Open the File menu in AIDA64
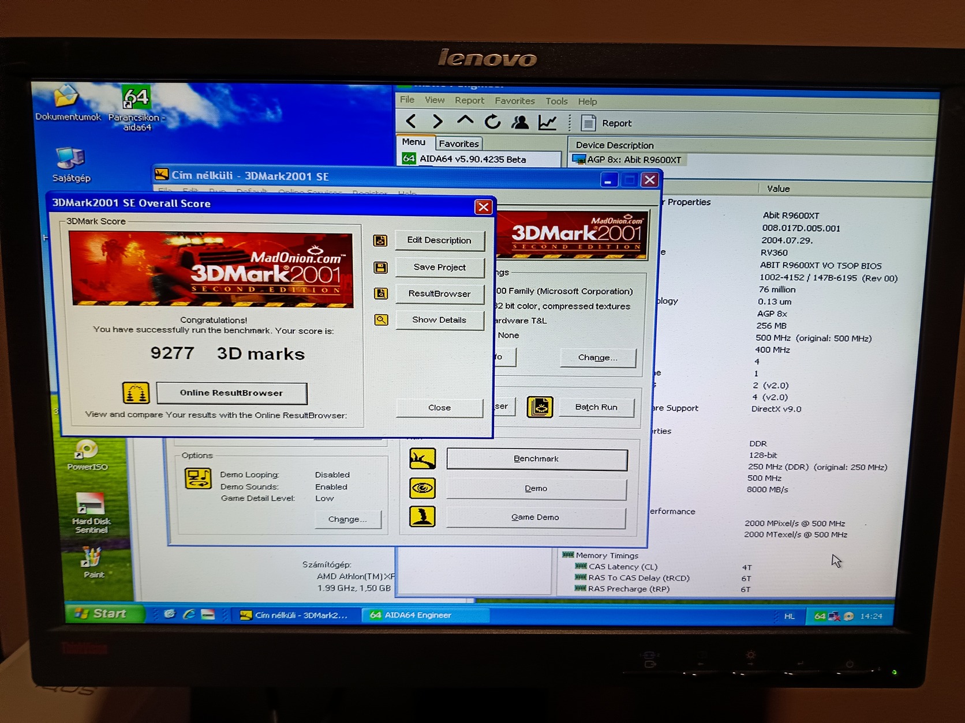This screenshot has width=965, height=723. pyautogui.click(x=407, y=100)
